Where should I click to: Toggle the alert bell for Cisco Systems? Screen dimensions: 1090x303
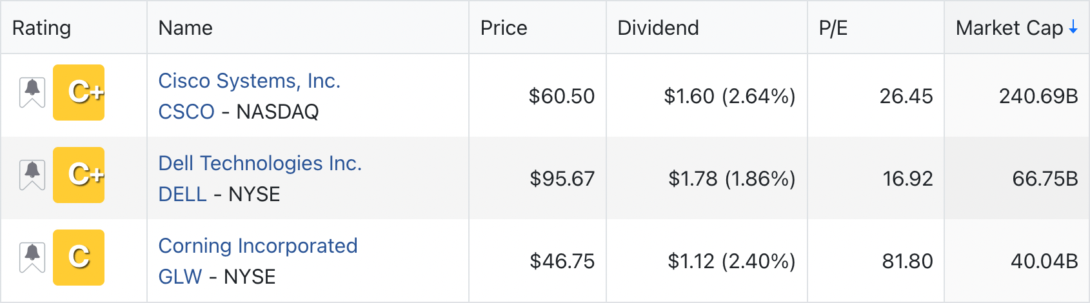coord(32,93)
